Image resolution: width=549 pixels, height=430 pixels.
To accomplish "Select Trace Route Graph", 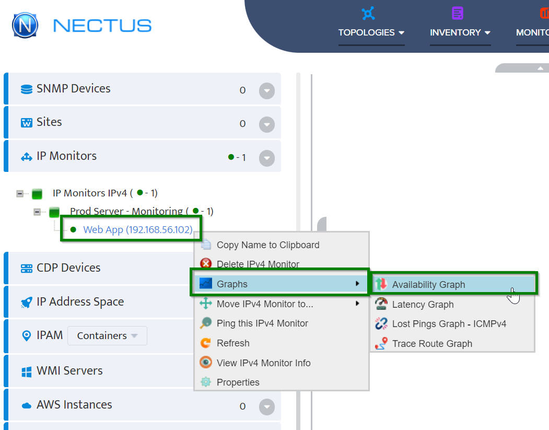I will point(452,343).
